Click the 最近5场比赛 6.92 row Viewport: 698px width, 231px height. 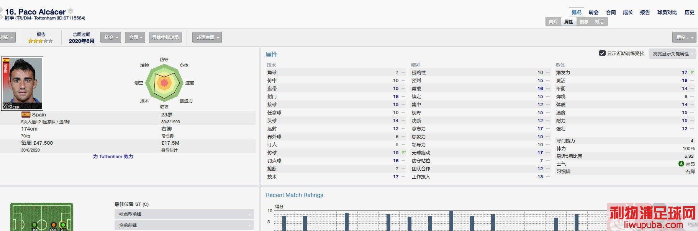(x=625, y=156)
